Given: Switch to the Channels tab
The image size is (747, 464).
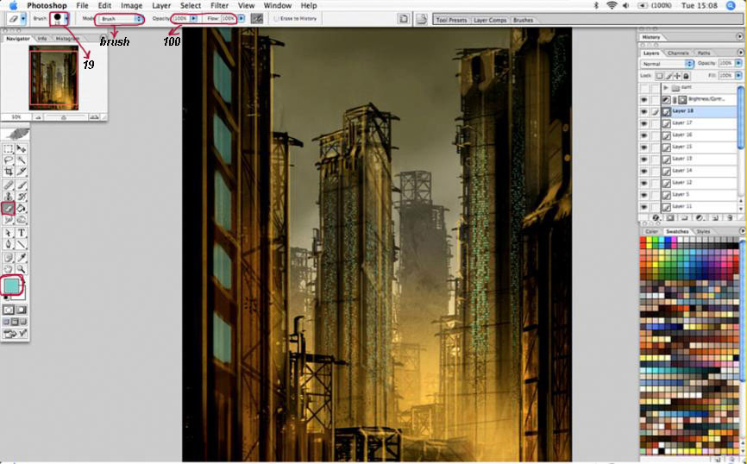Looking at the screenshot, I should click(677, 53).
